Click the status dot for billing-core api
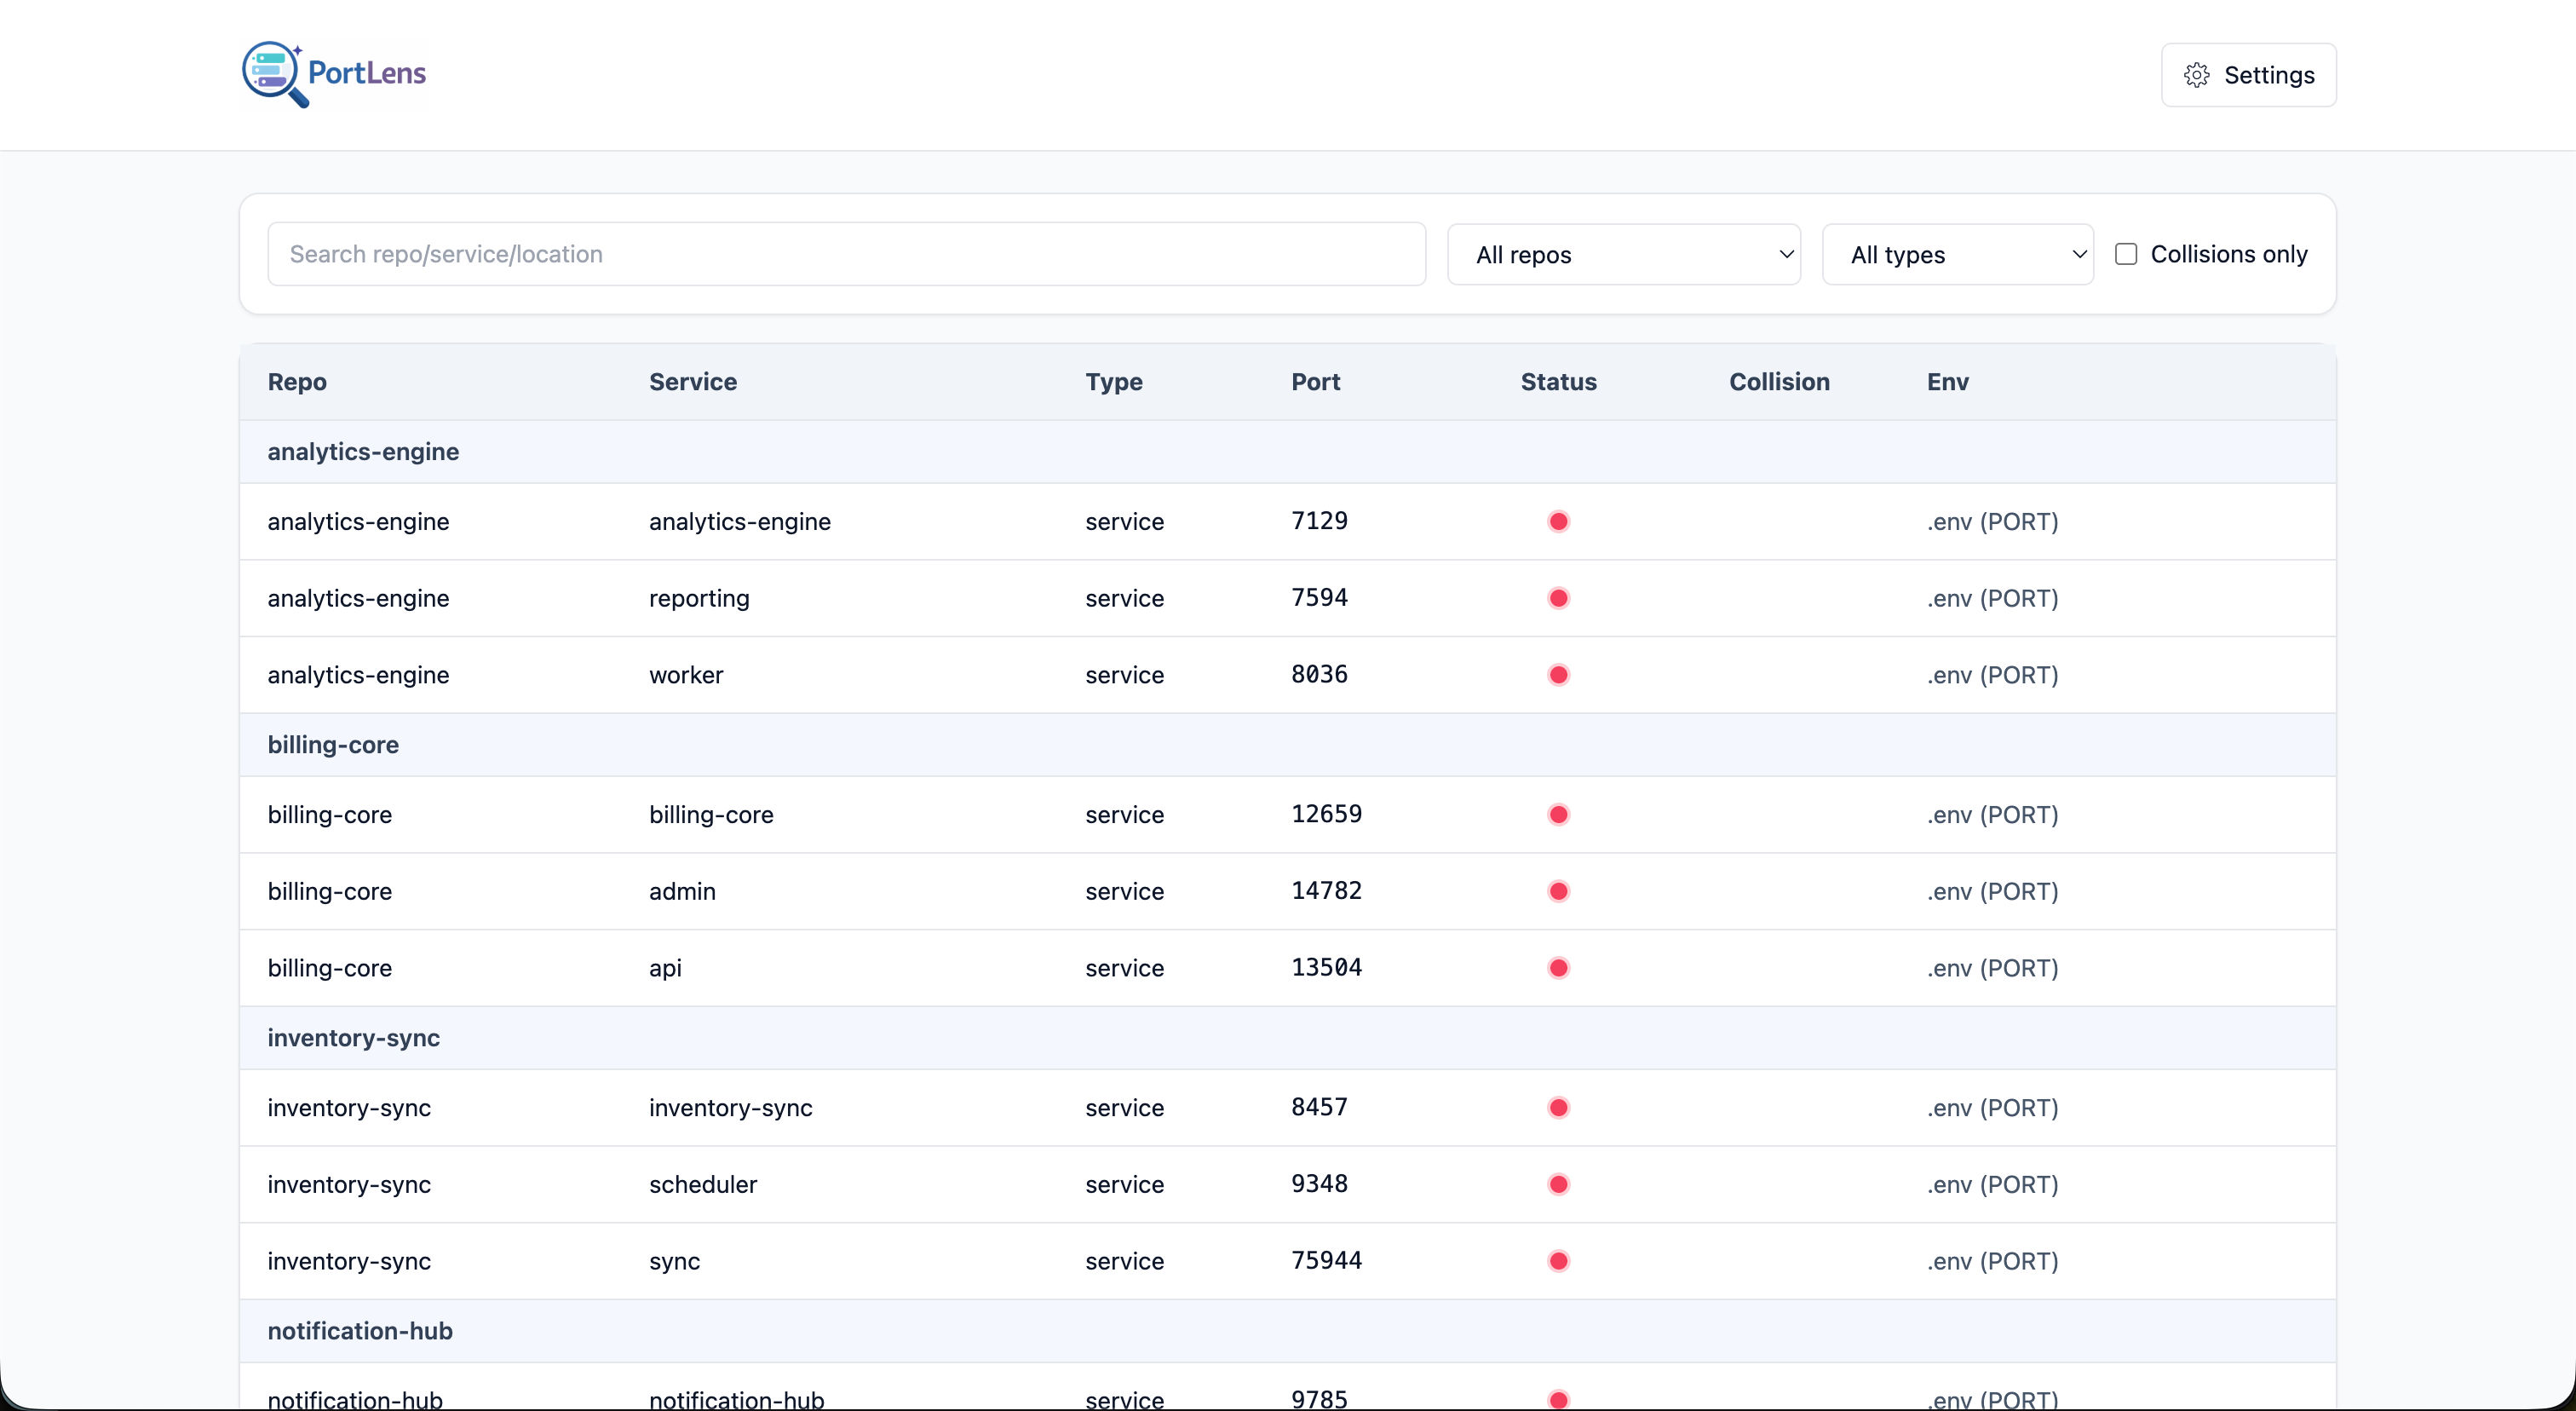Viewport: 2576px width, 1411px height. click(x=1559, y=967)
